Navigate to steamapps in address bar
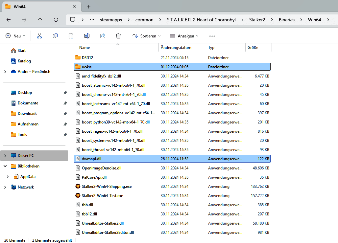The image size is (338, 243). (111, 20)
